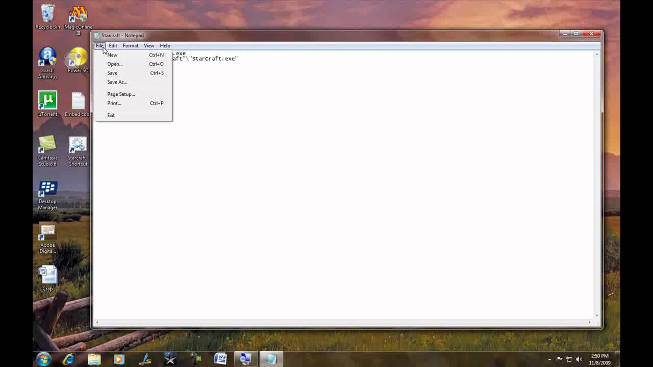Maximize the Notepad window
The width and height of the screenshot is (653, 367).
(x=576, y=34)
